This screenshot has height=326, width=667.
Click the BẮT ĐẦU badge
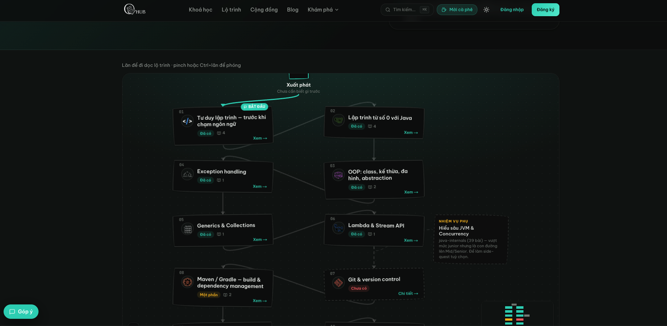[x=254, y=106]
